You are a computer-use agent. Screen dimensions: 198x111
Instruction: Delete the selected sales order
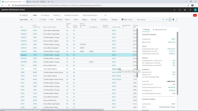pyautogui.click(x=59, y=19)
